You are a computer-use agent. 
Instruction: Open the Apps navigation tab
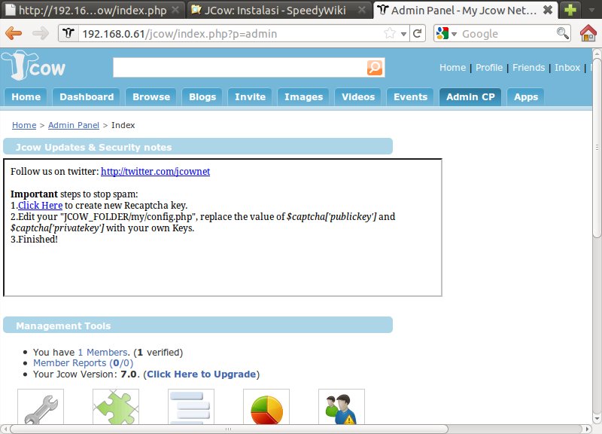point(526,97)
